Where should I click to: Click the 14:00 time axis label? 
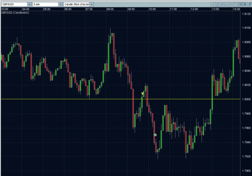click(x=236, y=9)
